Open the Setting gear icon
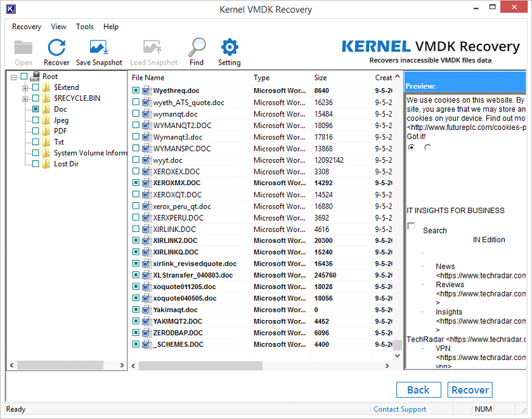Viewport: 532px width, 419px height. tap(229, 48)
